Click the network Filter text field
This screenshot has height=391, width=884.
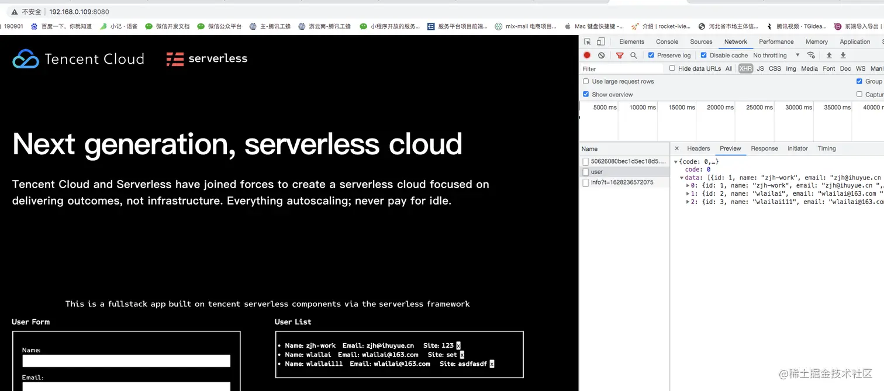(x=622, y=68)
